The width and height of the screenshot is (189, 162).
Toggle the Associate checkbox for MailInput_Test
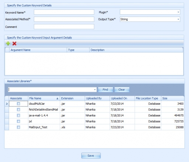pyautogui.click(x=19, y=127)
